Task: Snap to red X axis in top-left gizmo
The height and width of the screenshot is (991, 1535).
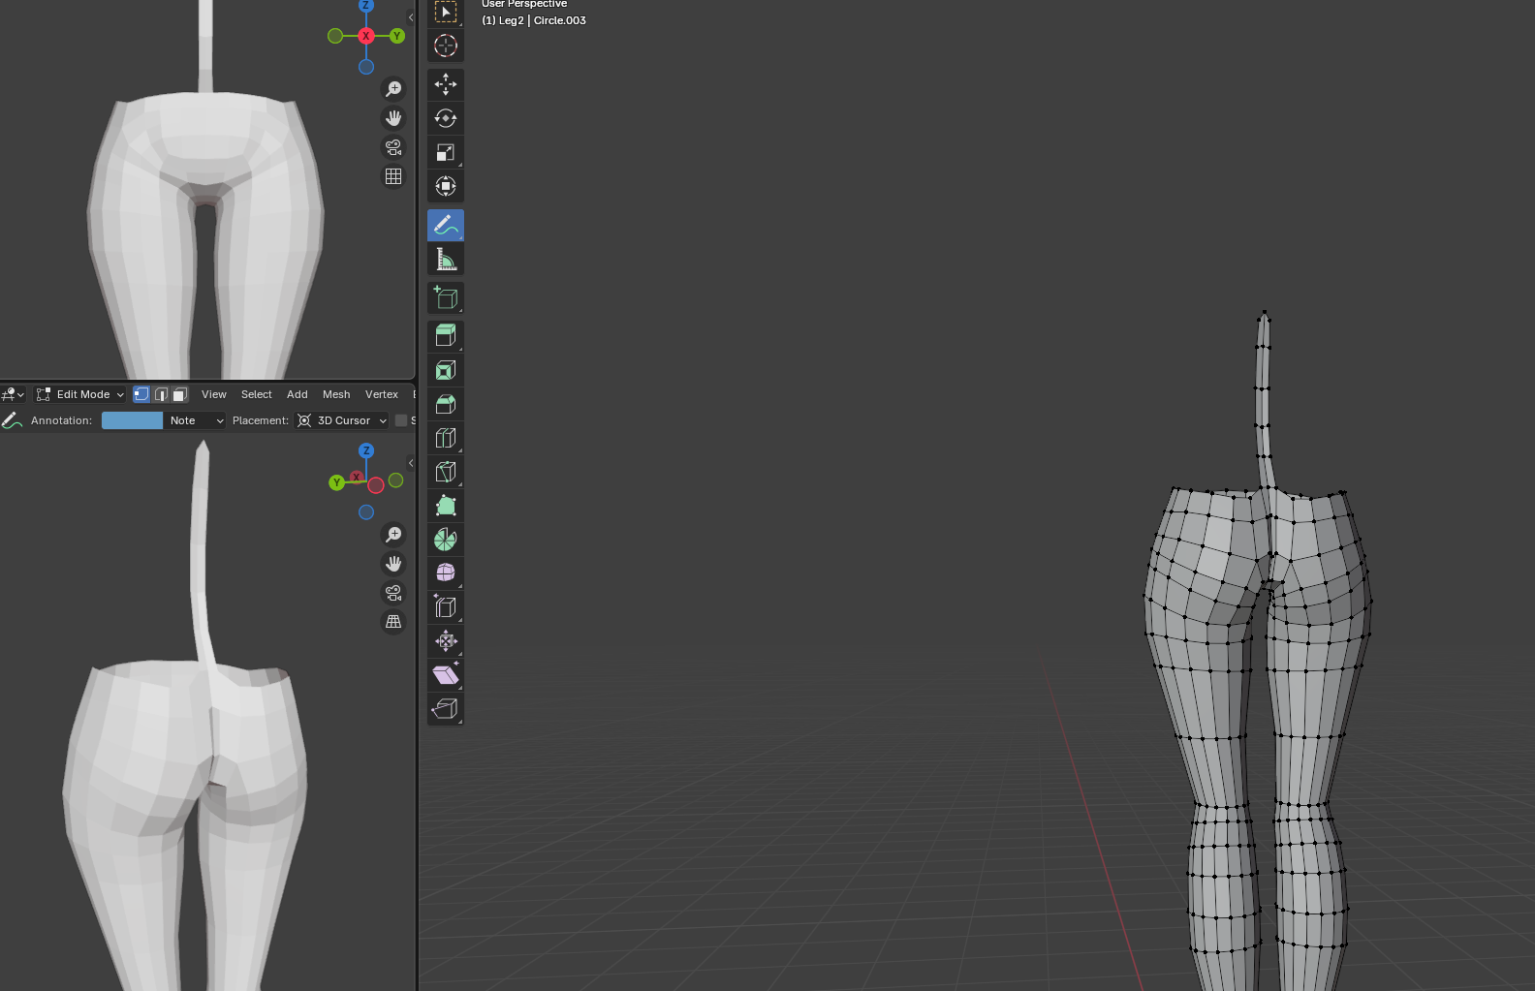Action: (366, 36)
